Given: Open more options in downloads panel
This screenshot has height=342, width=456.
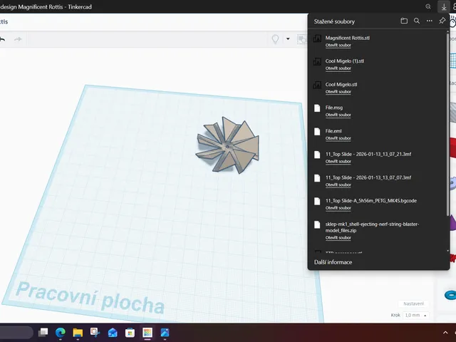Looking at the screenshot, I should click(429, 21).
